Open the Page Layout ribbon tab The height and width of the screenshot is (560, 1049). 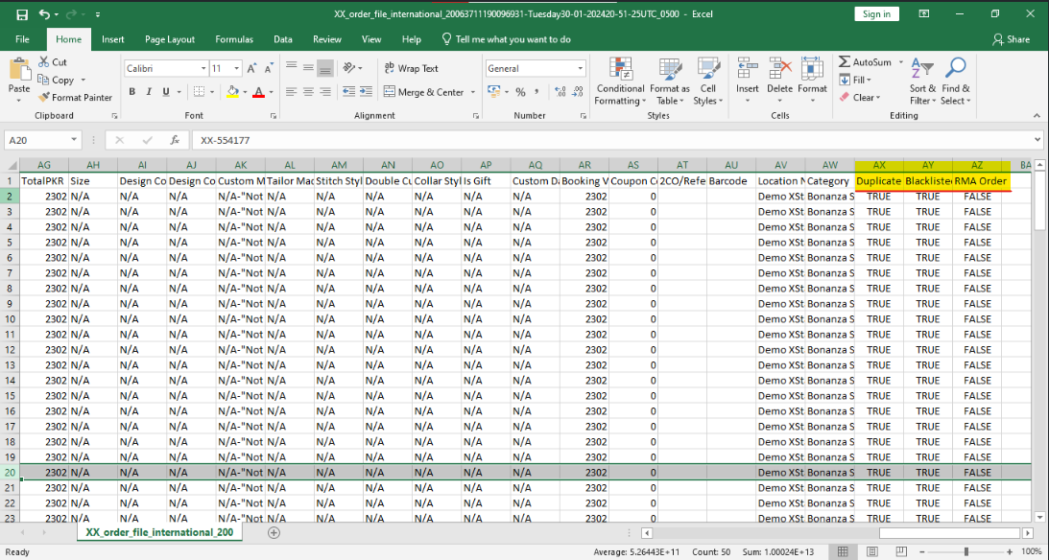coord(170,39)
